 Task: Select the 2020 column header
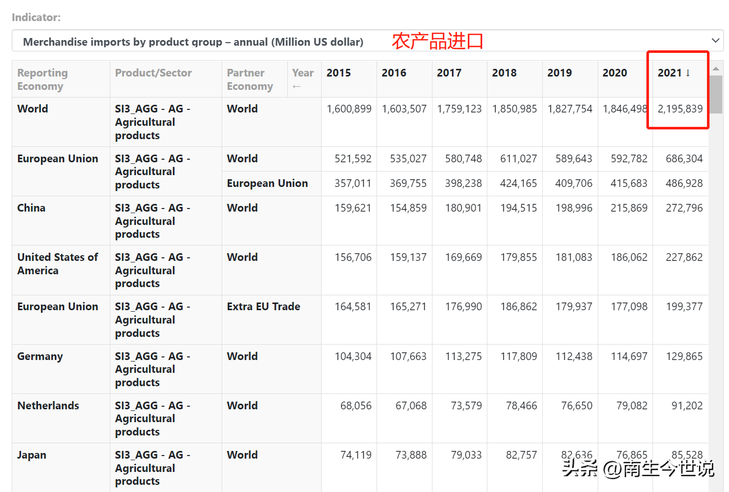point(615,73)
